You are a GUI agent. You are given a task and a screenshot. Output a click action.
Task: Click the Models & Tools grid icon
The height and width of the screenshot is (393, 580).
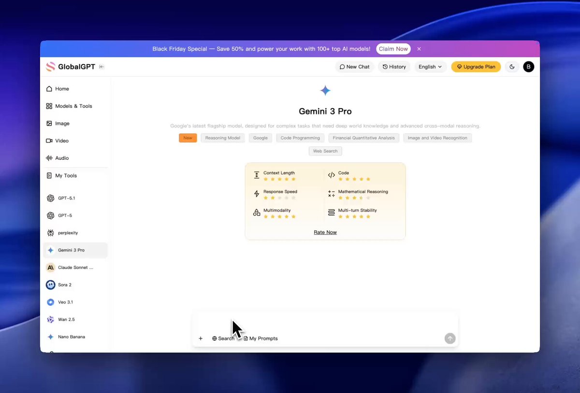(x=49, y=106)
